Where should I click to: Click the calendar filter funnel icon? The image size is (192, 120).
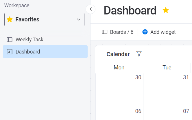(x=139, y=54)
